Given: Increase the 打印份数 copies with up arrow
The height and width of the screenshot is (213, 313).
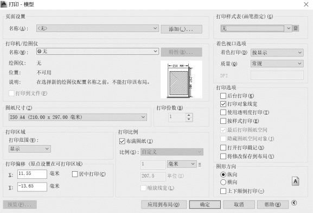Looking at the screenshot, I should (189, 115).
